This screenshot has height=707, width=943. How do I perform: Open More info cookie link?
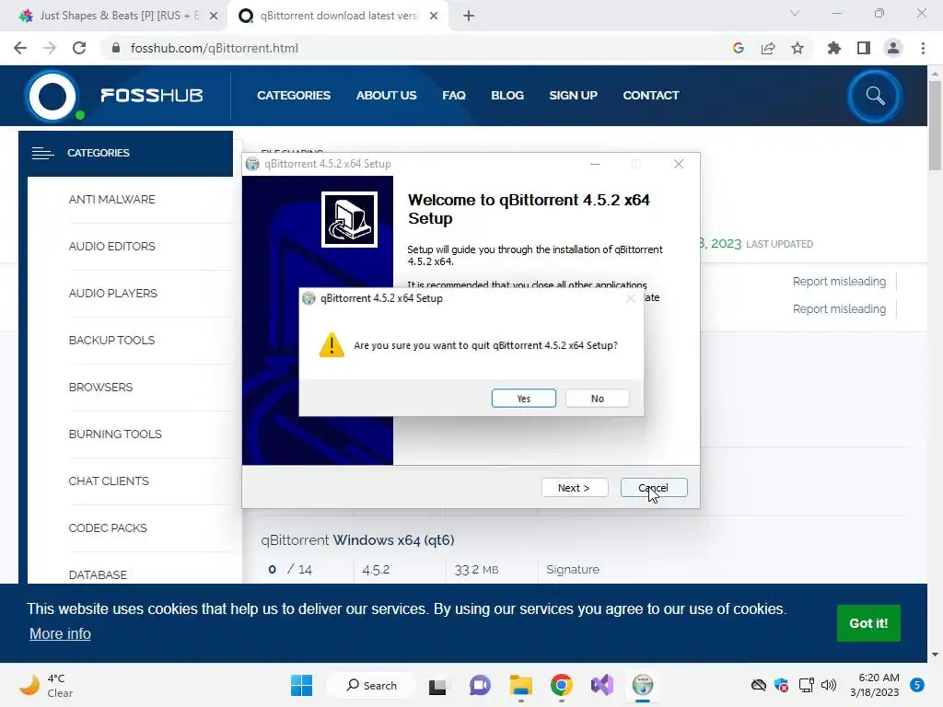coord(60,633)
